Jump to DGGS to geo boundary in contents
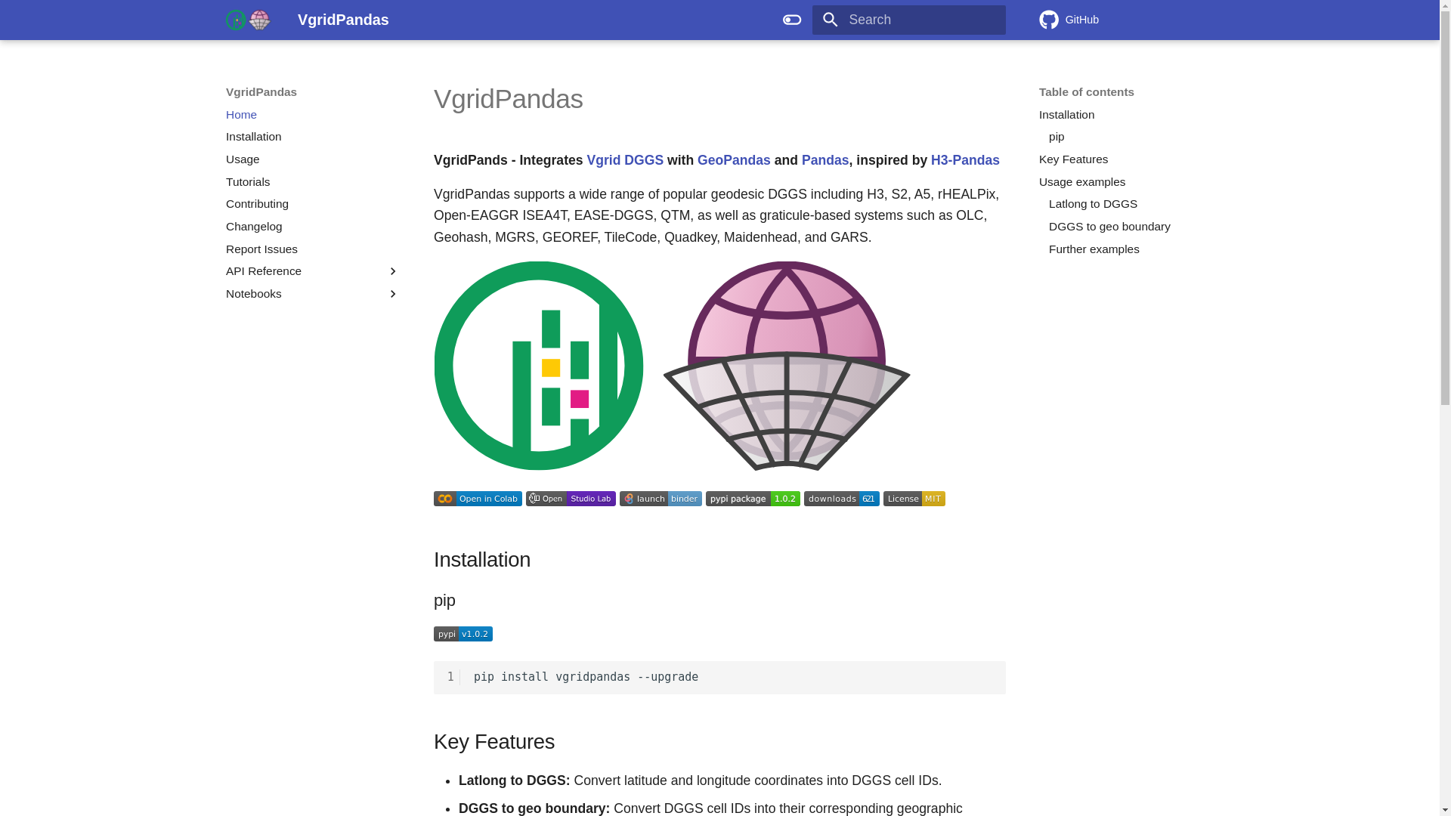The image size is (1451, 816). point(1109,227)
